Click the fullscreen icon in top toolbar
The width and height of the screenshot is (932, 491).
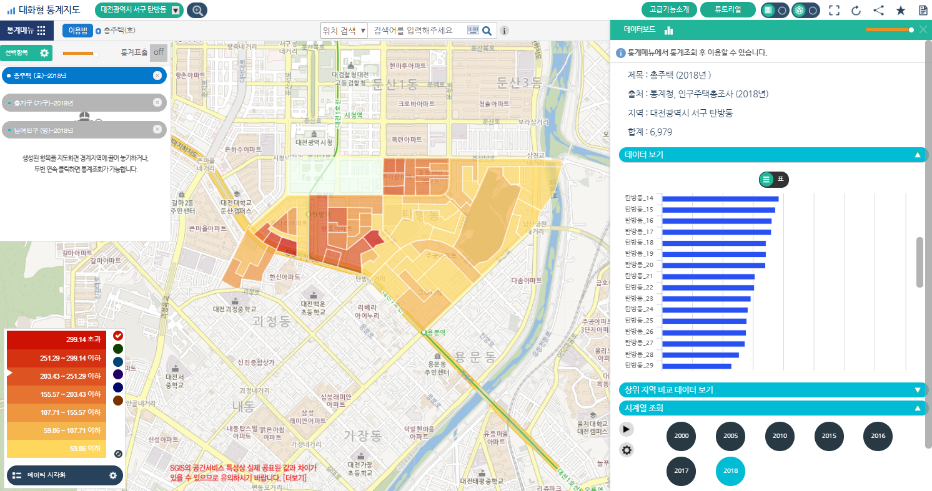833,10
